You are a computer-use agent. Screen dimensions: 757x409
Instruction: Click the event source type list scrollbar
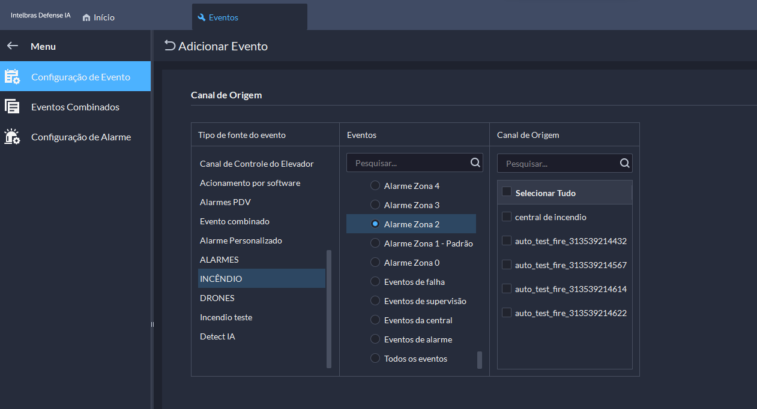(x=329, y=308)
